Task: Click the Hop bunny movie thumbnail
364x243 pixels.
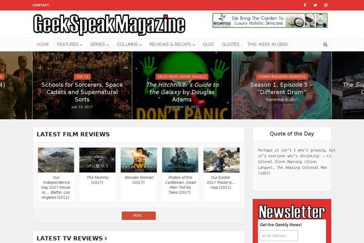Action: pyautogui.click(x=221, y=160)
